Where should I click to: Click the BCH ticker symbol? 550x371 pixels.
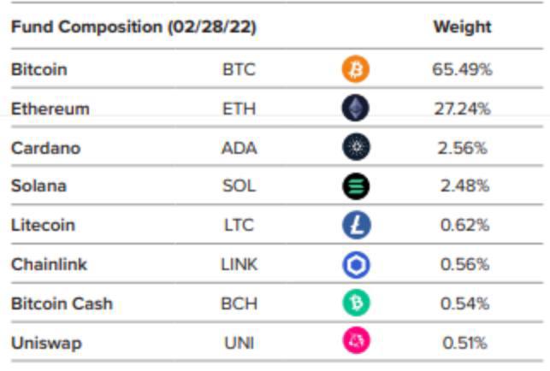240,303
